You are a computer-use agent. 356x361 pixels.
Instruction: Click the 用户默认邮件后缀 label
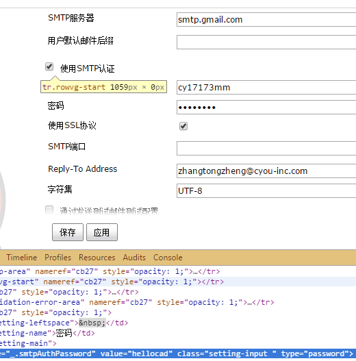click(x=81, y=40)
